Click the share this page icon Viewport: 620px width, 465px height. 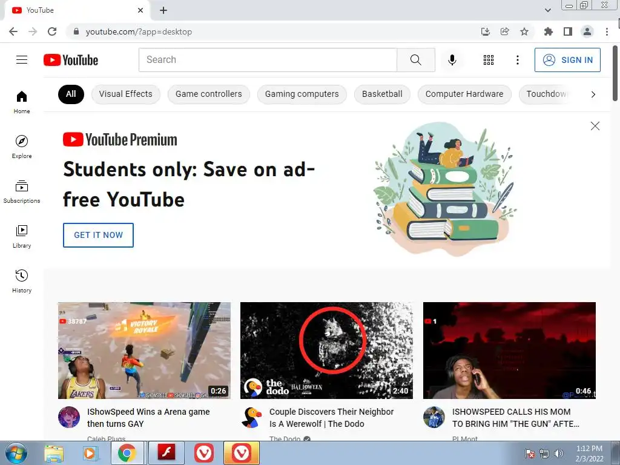(504, 31)
